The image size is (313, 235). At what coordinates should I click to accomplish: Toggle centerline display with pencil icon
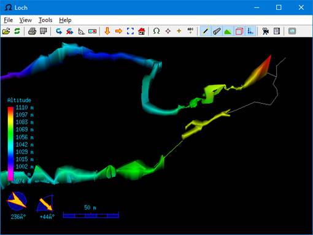tap(206, 31)
